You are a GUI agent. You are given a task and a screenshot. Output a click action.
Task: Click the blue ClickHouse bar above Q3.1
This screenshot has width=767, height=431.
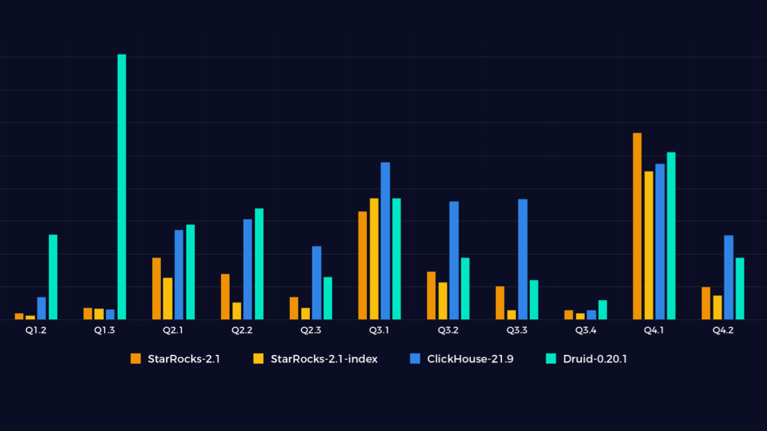point(385,238)
